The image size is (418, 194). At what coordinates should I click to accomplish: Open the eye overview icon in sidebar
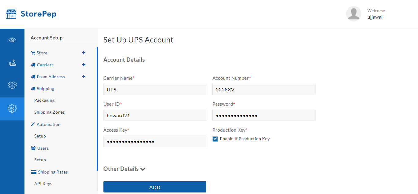pyautogui.click(x=12, y=40)
